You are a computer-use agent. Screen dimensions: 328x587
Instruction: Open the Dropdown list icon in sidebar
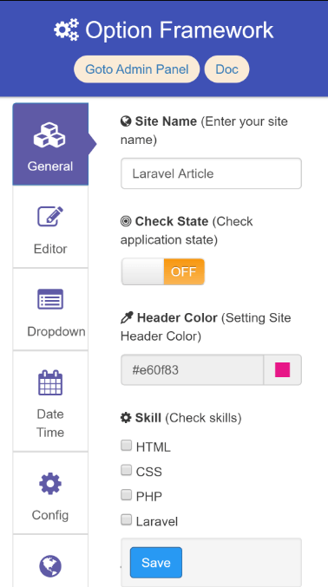[x=50, y=299]
